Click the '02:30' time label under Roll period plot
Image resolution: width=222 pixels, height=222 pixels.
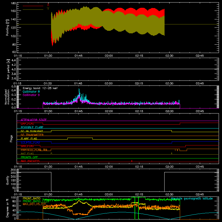[169, 84]
